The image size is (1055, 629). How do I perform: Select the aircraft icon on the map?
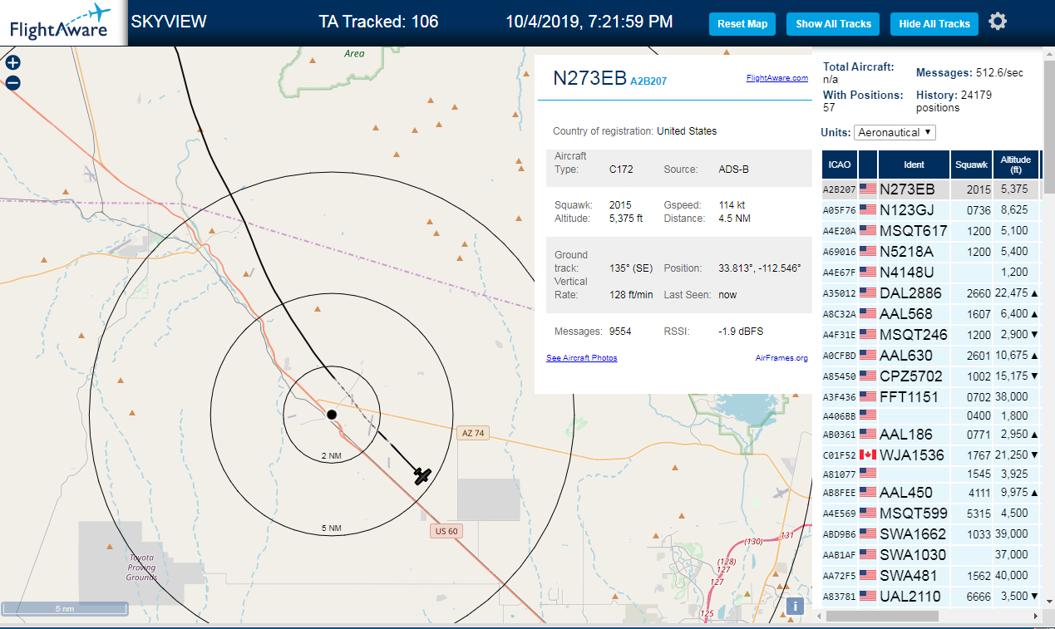423,475
